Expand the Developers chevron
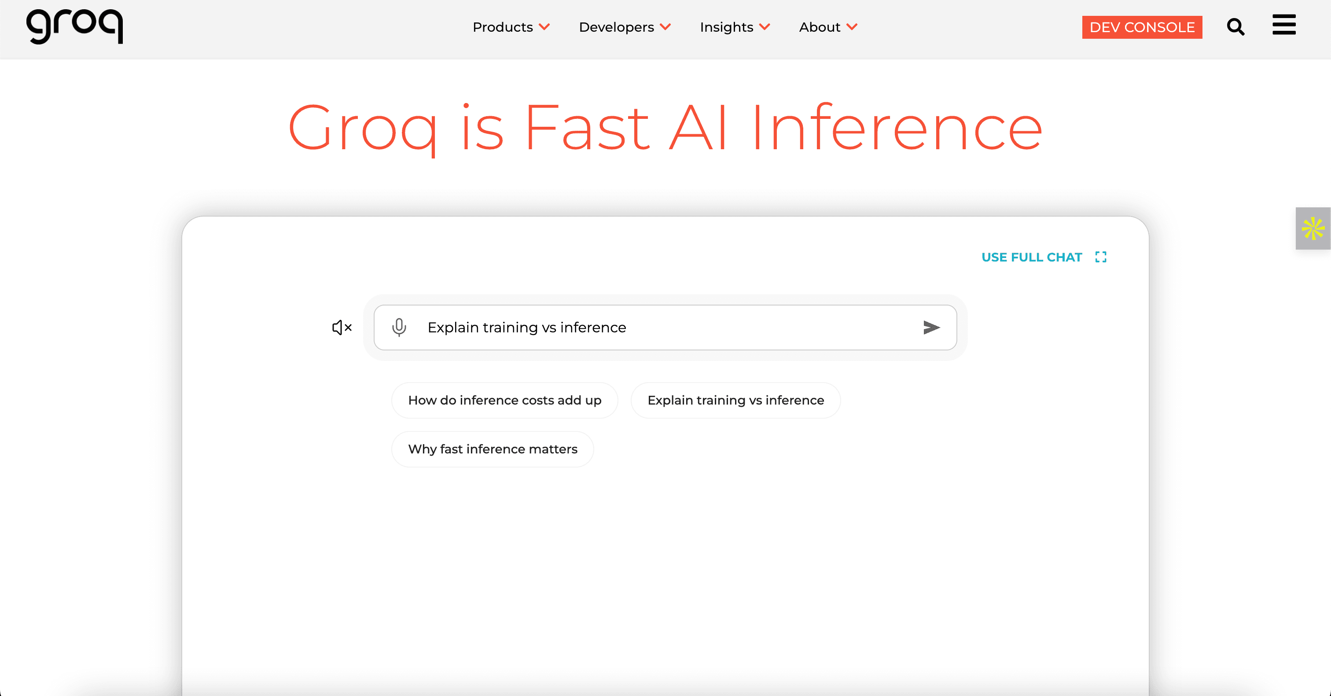Image resolution: width=1331 pixels, height=696 pixels. click(x=665, y=27)
